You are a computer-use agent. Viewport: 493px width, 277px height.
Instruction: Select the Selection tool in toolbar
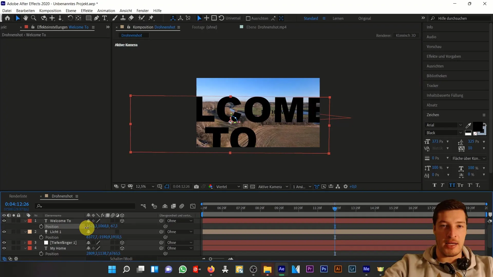pyautogui.click(x=17, y=18)
